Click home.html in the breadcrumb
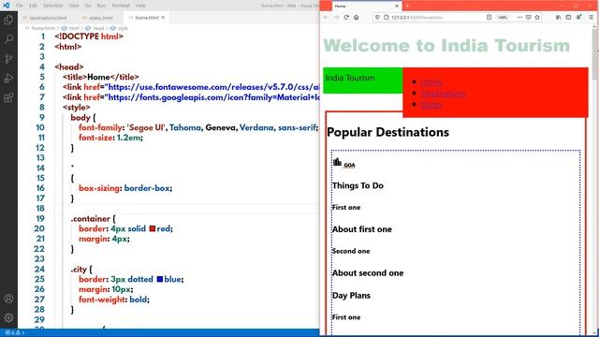599x337 pixels. pyautogui.click(x=43, y=28)
